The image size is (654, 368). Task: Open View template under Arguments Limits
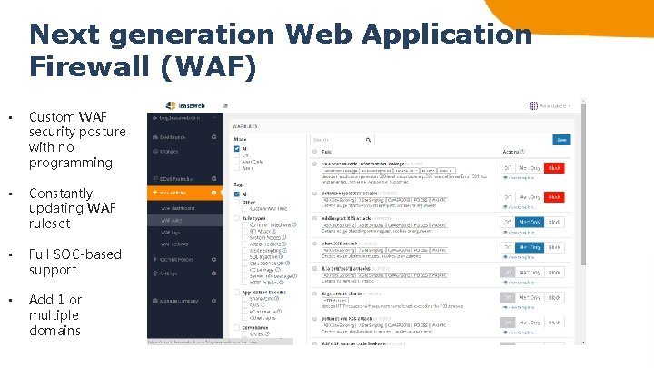click(x=519, y=308)
